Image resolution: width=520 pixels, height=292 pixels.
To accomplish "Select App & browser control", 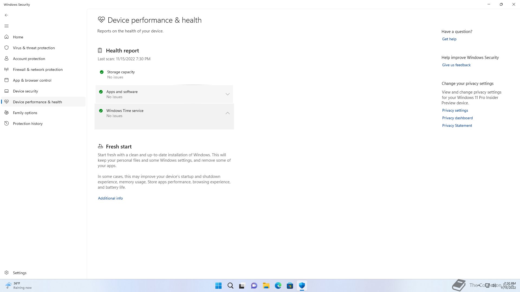I will pyautogui.click(x=43, y=80).
